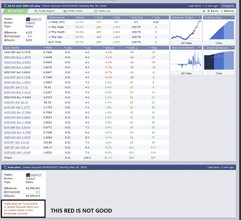The image size is (241, 220).
Task: Click info icon beside Open Trades MTM header
Action: point(45,48)
